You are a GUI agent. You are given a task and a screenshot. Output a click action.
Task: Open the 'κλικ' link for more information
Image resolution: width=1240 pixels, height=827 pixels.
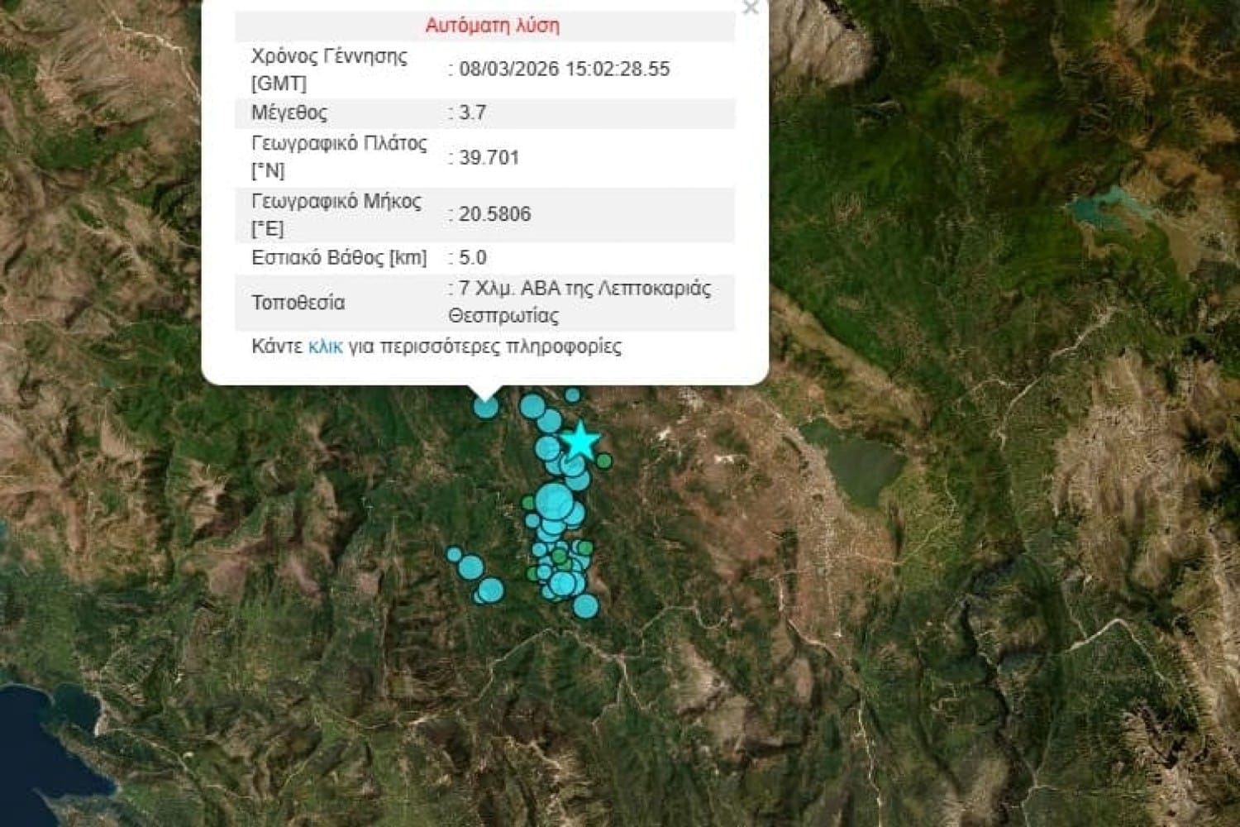coord(325,347)
